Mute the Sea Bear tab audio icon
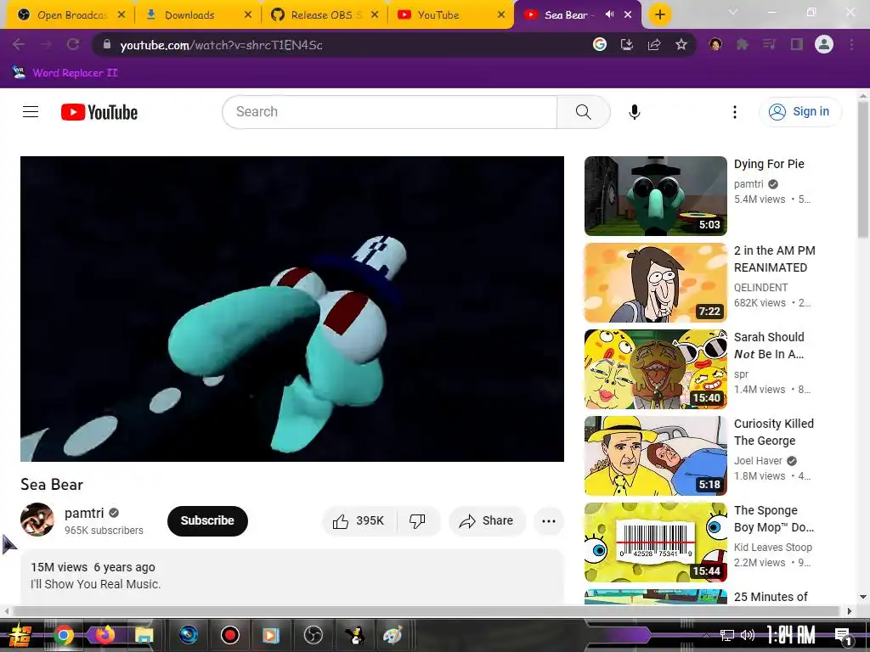This screenshot has height=652, width=870. [609, 14]
